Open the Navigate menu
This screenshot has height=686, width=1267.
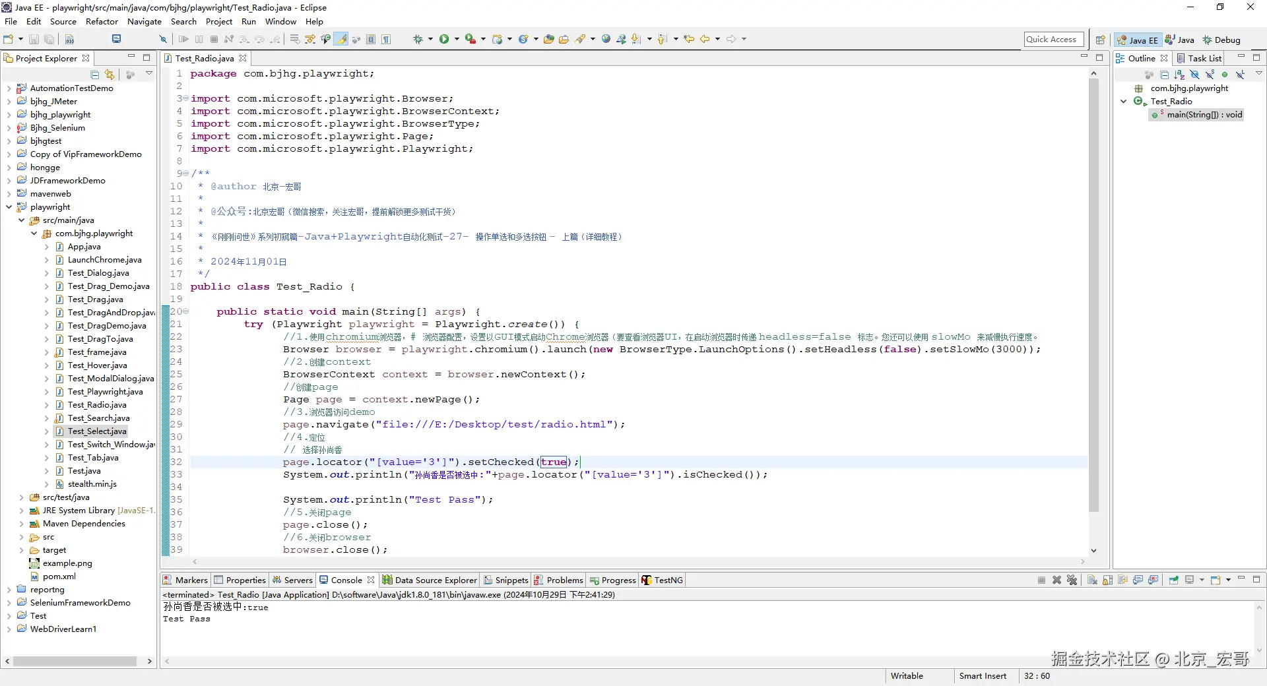145,21
